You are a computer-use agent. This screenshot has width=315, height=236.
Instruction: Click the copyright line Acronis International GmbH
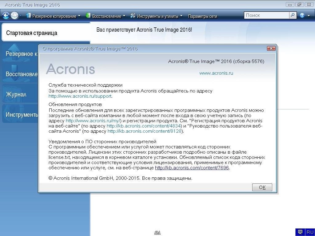pos(120,178)
